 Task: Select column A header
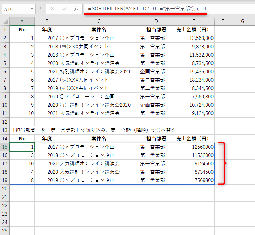click(x=22, y=21)
